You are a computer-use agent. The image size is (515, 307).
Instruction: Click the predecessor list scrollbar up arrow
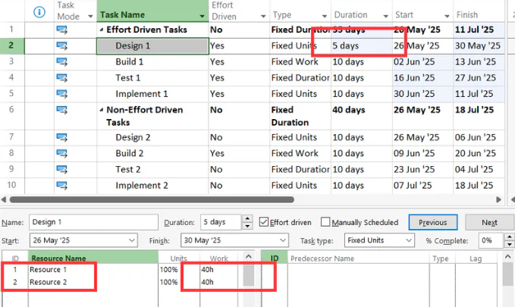[x=507, y=256]
